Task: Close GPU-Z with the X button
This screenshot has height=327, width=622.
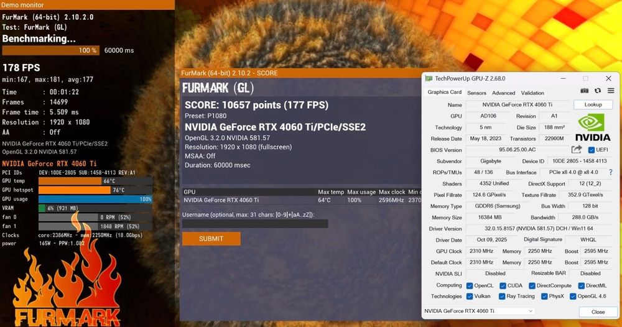Action: (x=608, y=78)
